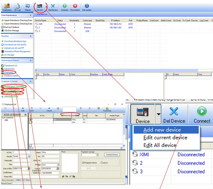
Task: Switch to the AC Options tab
Action: click(26, 180)
